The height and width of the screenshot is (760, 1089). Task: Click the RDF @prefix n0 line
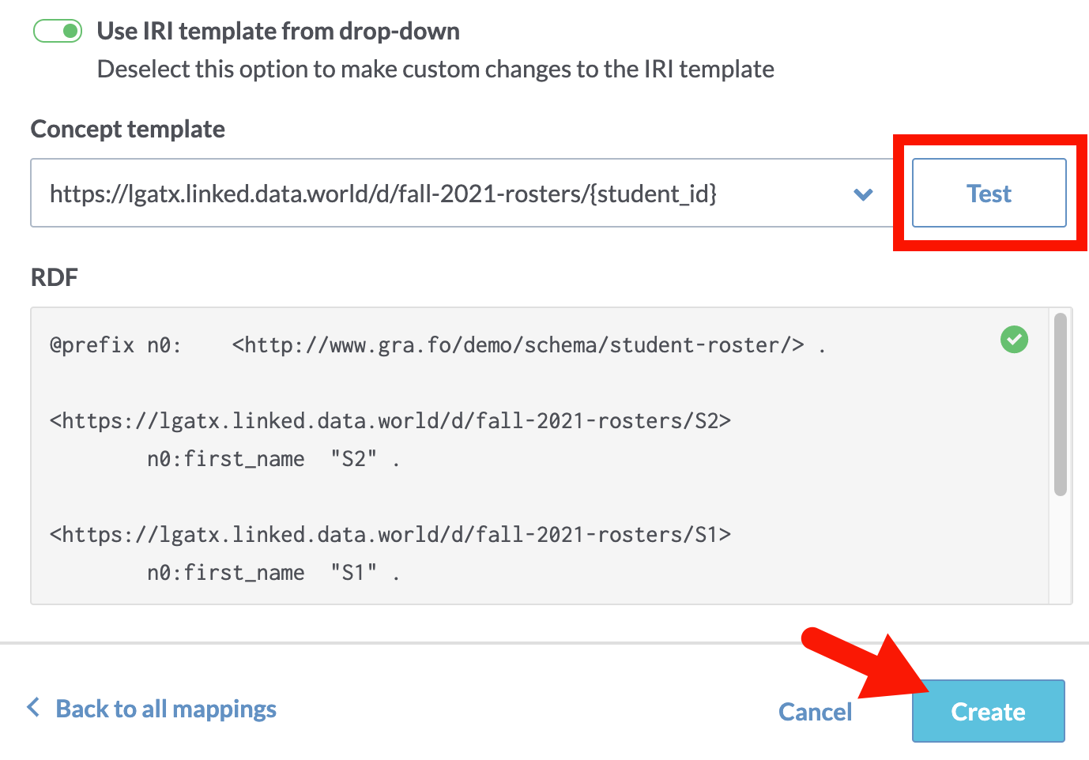(x=438, y=345)
